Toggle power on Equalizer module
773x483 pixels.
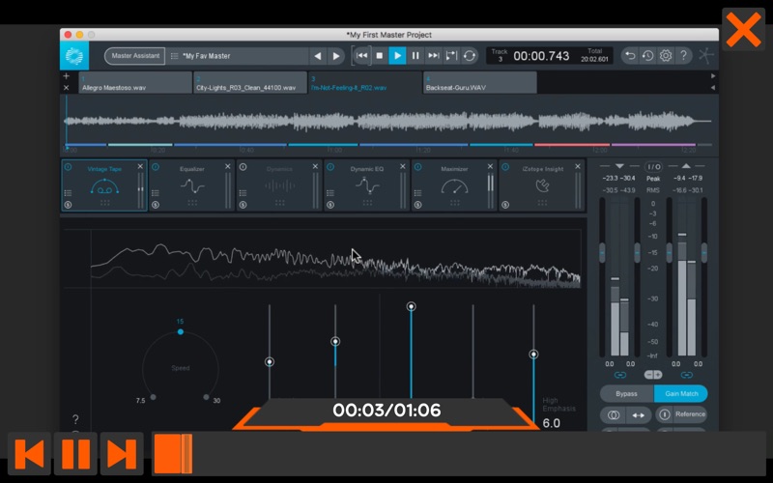(156, 167)
